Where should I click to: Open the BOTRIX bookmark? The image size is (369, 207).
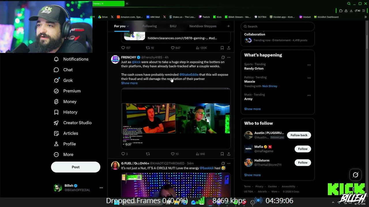(260, 17)
